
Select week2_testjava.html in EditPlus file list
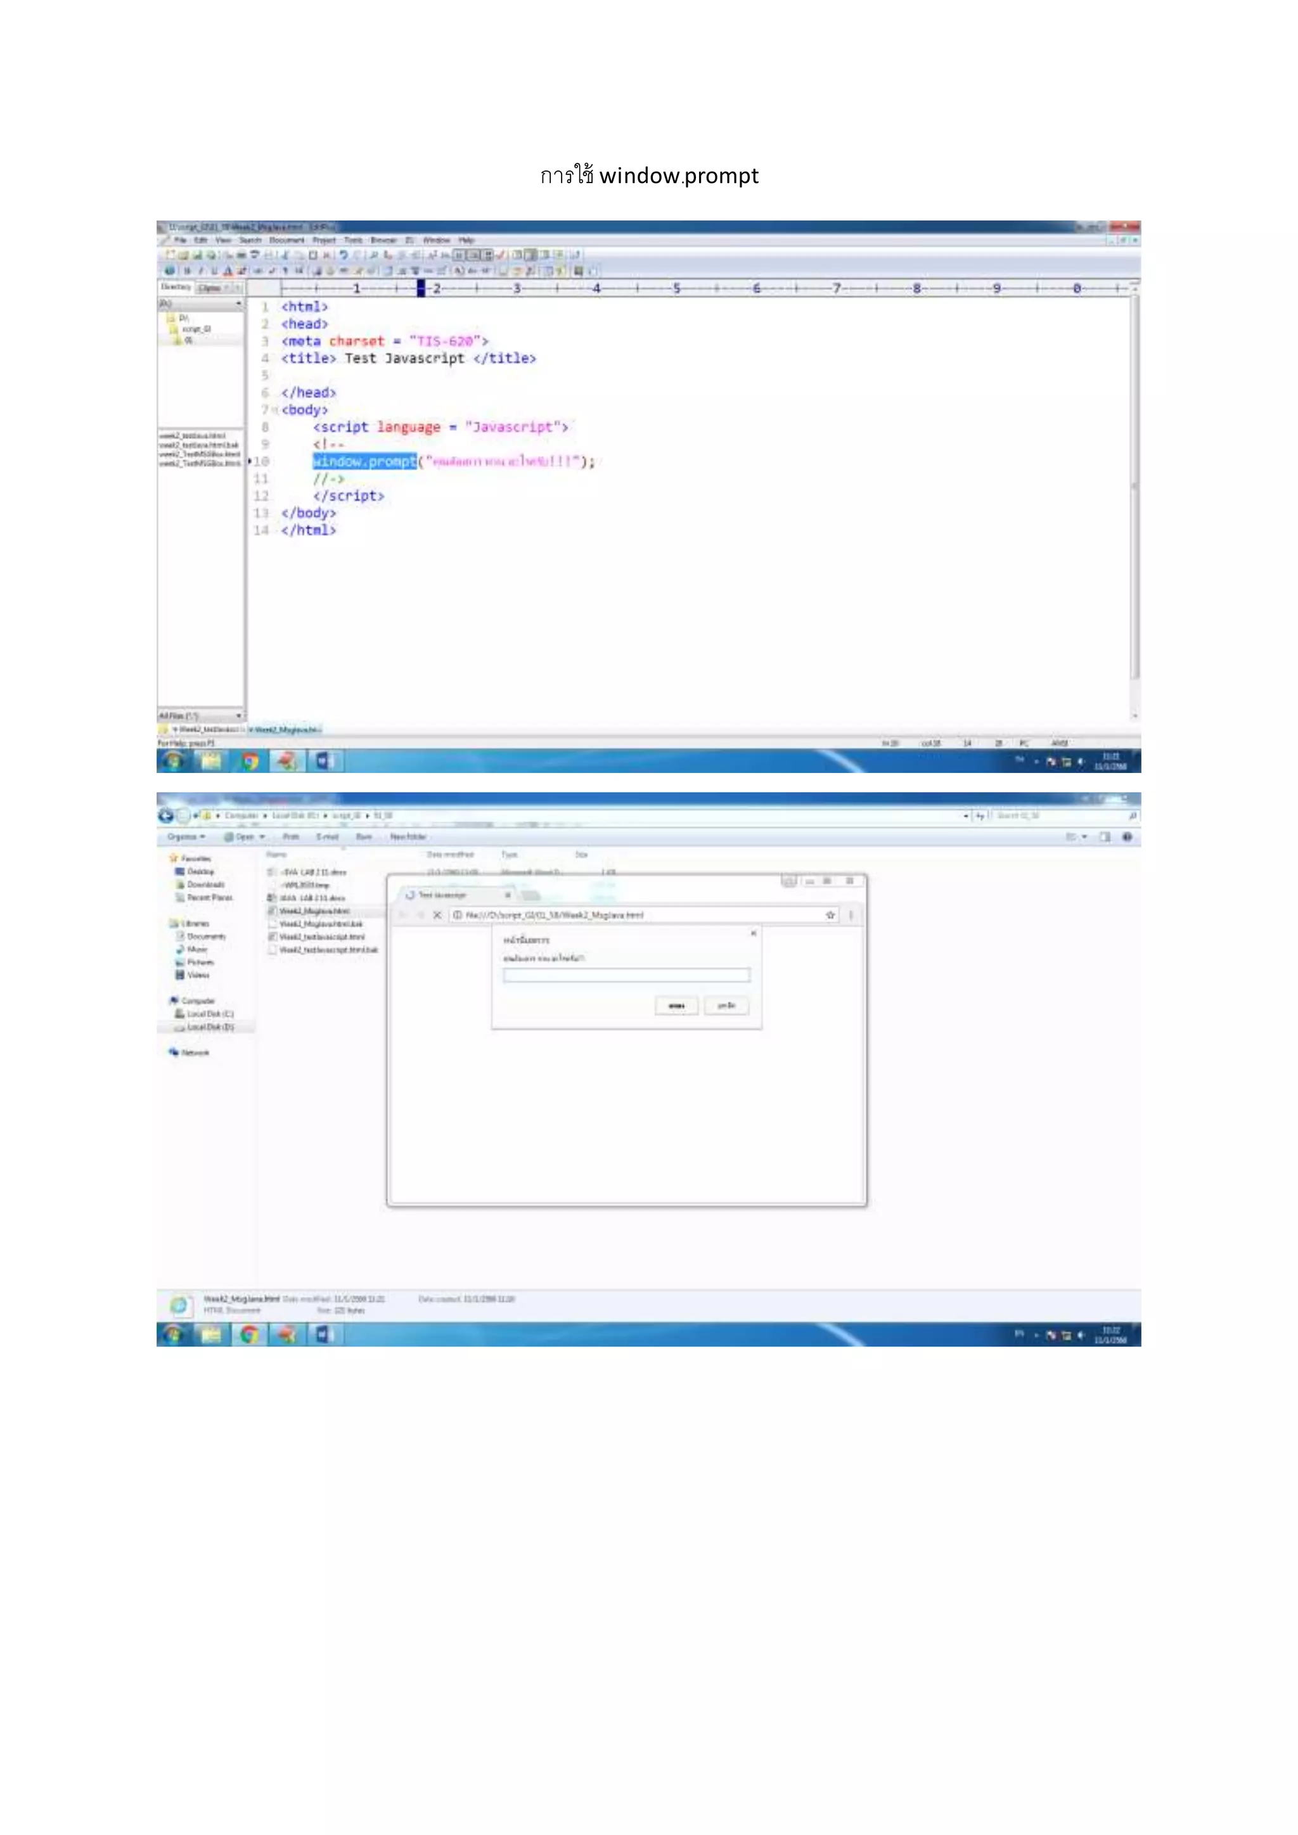(x=193, y=435)
